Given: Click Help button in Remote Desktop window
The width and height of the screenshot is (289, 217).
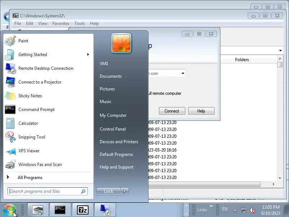Looking at the screenshot, I should click(201, 111).
